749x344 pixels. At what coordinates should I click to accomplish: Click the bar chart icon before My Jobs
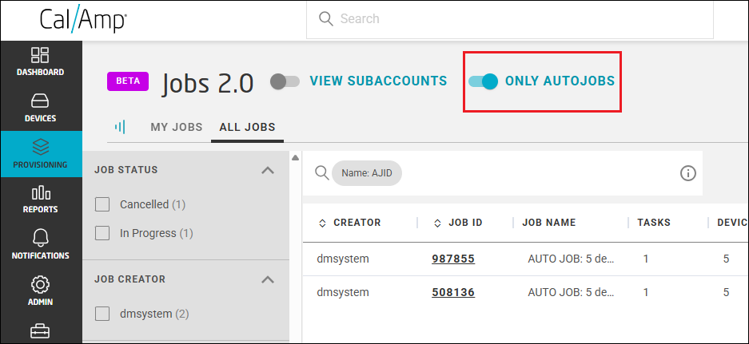coord(120,127)
